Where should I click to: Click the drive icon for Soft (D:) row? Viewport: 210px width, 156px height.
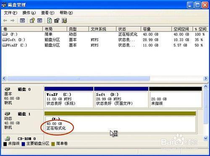pos(5,40)
